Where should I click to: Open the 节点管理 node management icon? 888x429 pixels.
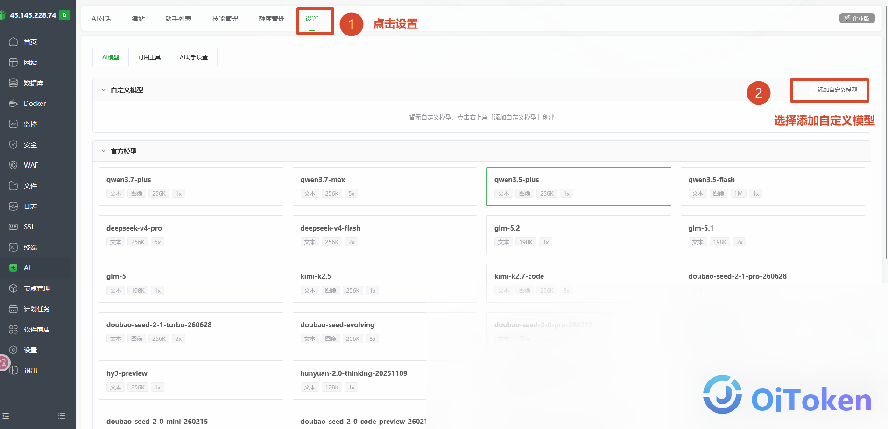(13, 288)
